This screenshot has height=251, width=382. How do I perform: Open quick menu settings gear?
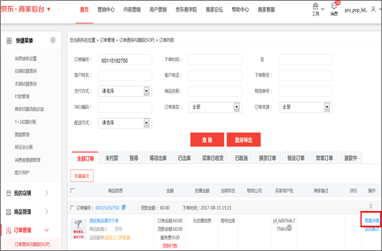[x=53, y=40]
